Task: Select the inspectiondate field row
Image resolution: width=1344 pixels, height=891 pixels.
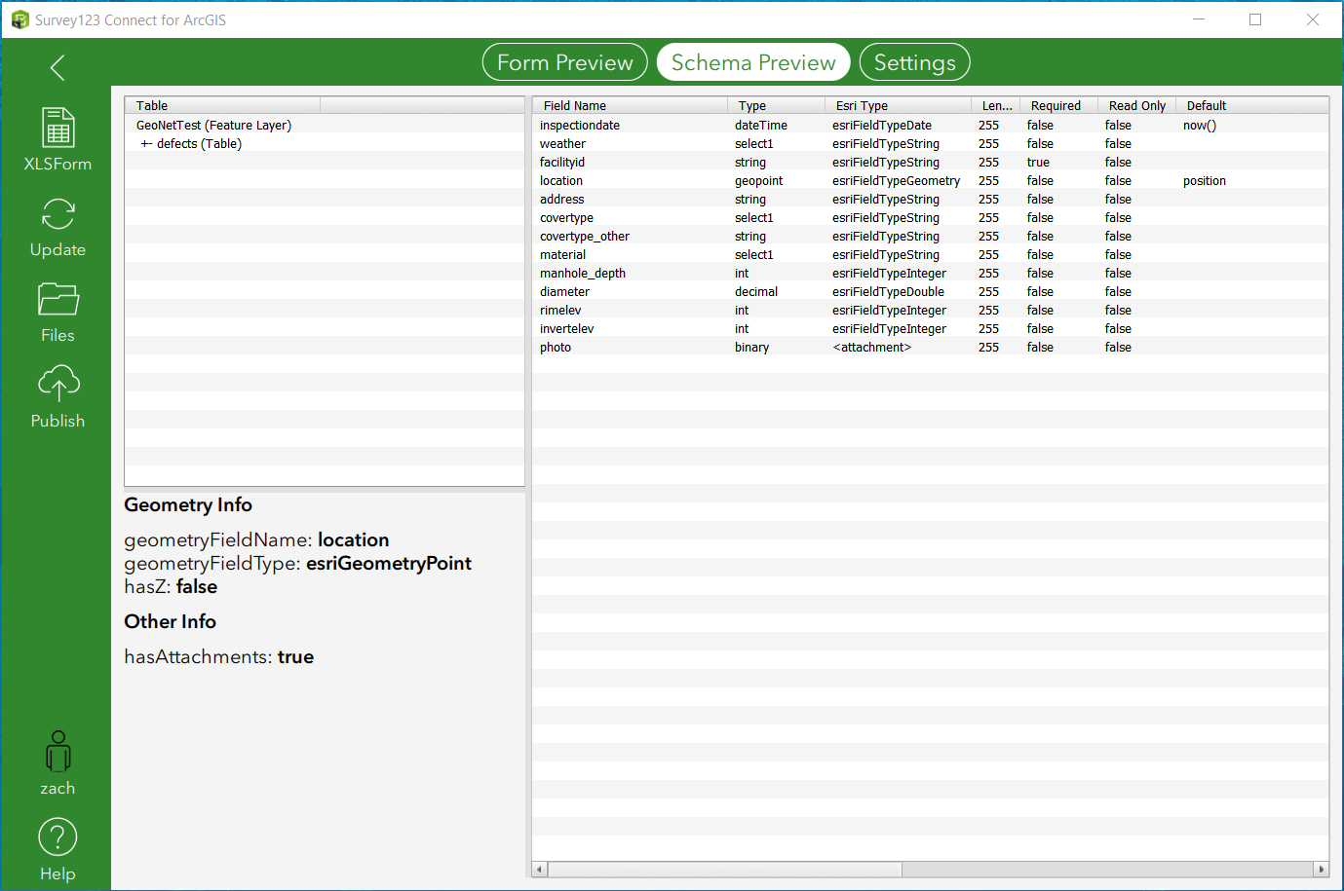Action: (x=931, y=125)
